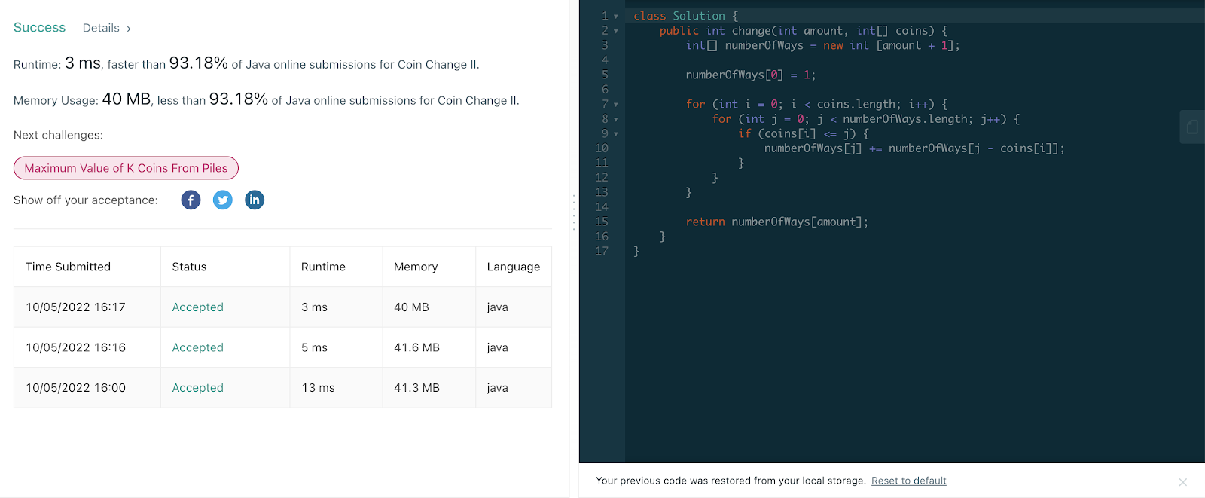Dismiss the restored code notification
The width and height of the screenshot is (1205, 498).
coord(1182,482)
